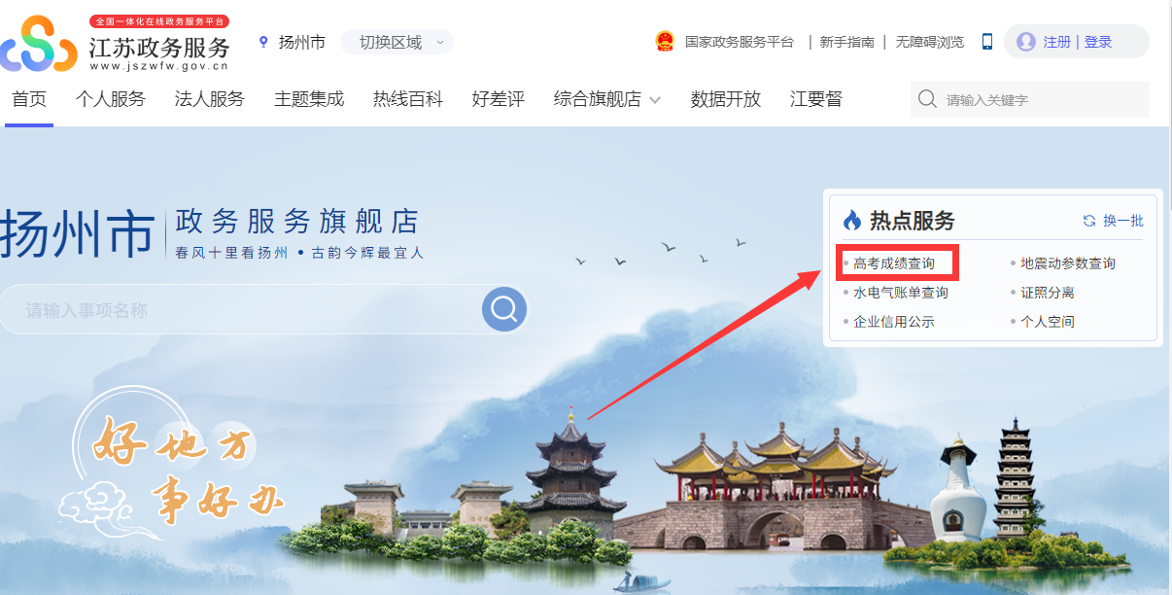Click the refresh icon next to 换一批
The image size is (1172, 595).
click(x=1089, y=221)
